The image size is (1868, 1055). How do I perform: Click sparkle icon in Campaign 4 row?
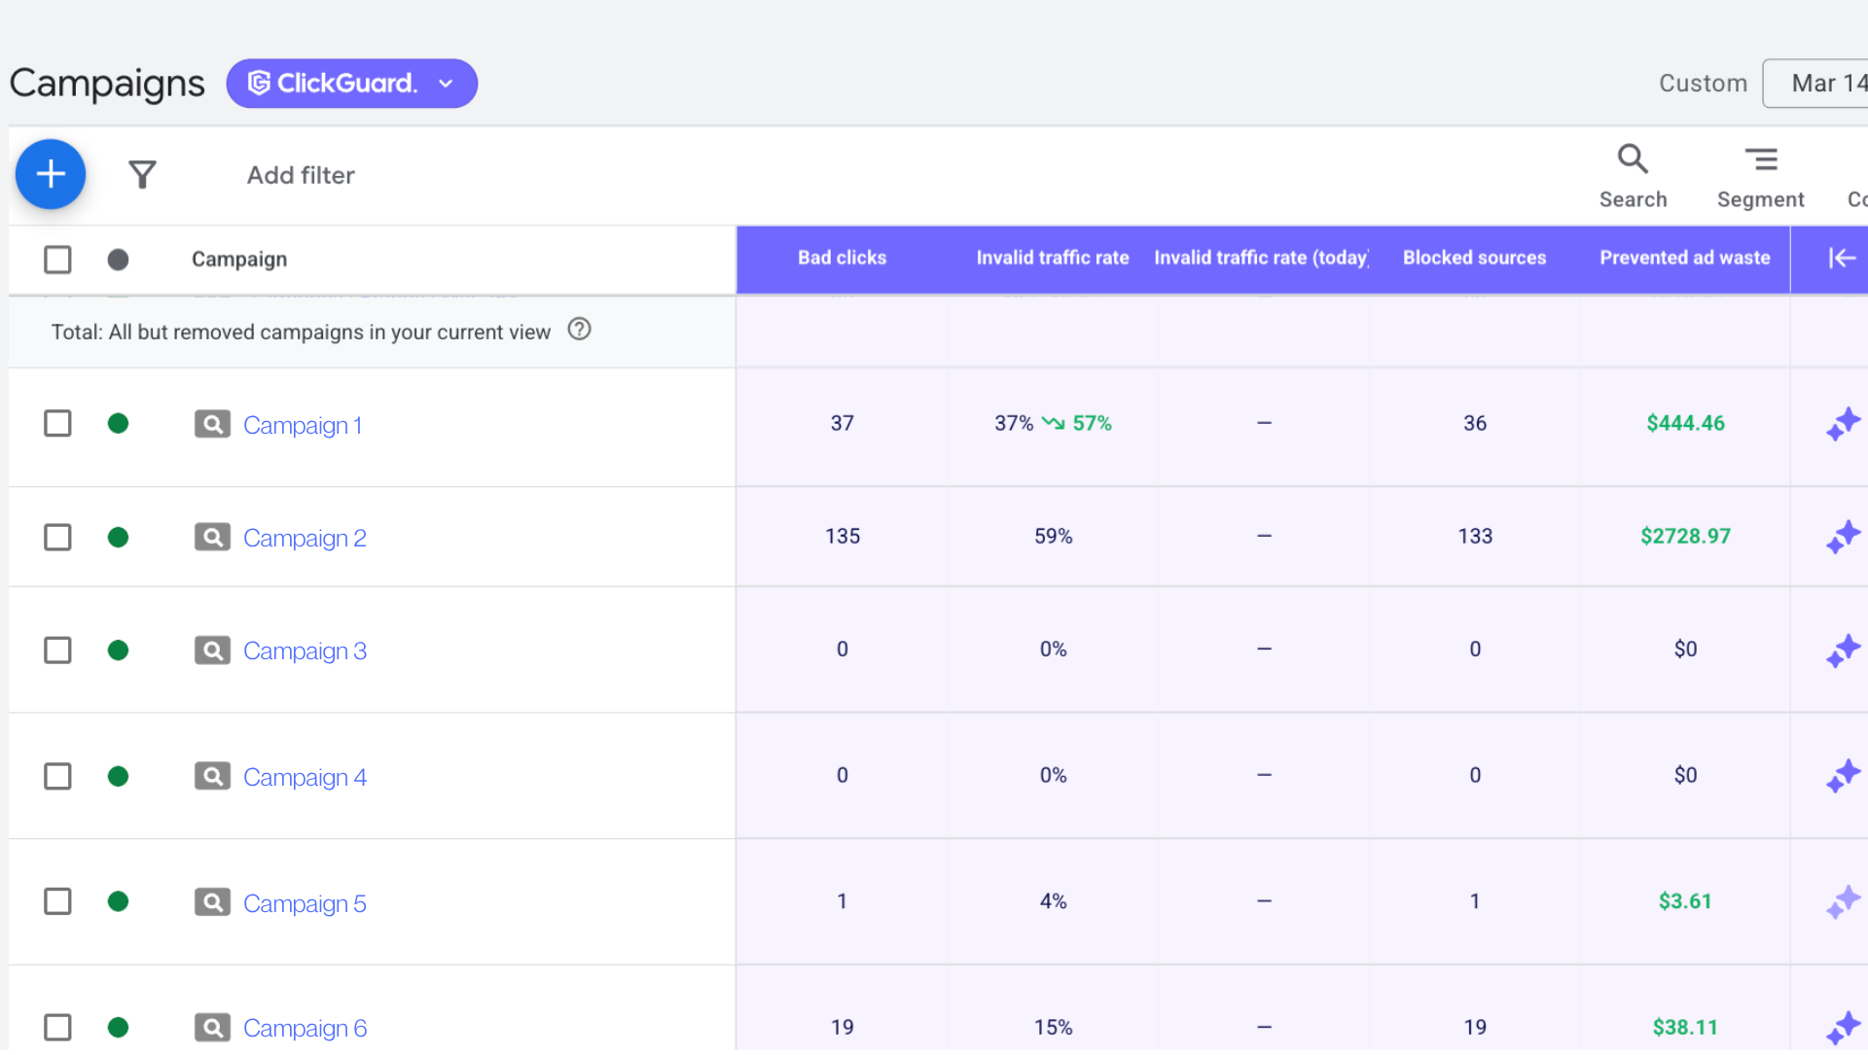click(1843, 777)
